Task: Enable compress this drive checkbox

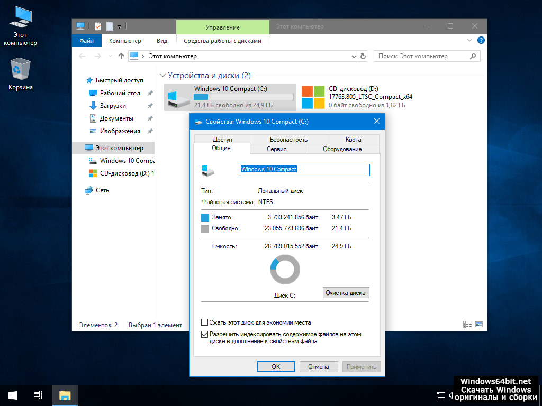Action: click(x=205, y=322)
